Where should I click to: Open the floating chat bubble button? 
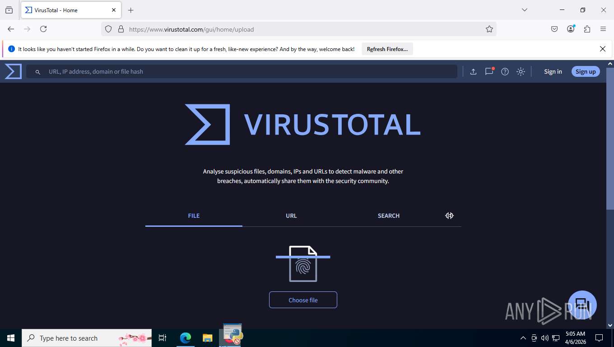[582, 305]
